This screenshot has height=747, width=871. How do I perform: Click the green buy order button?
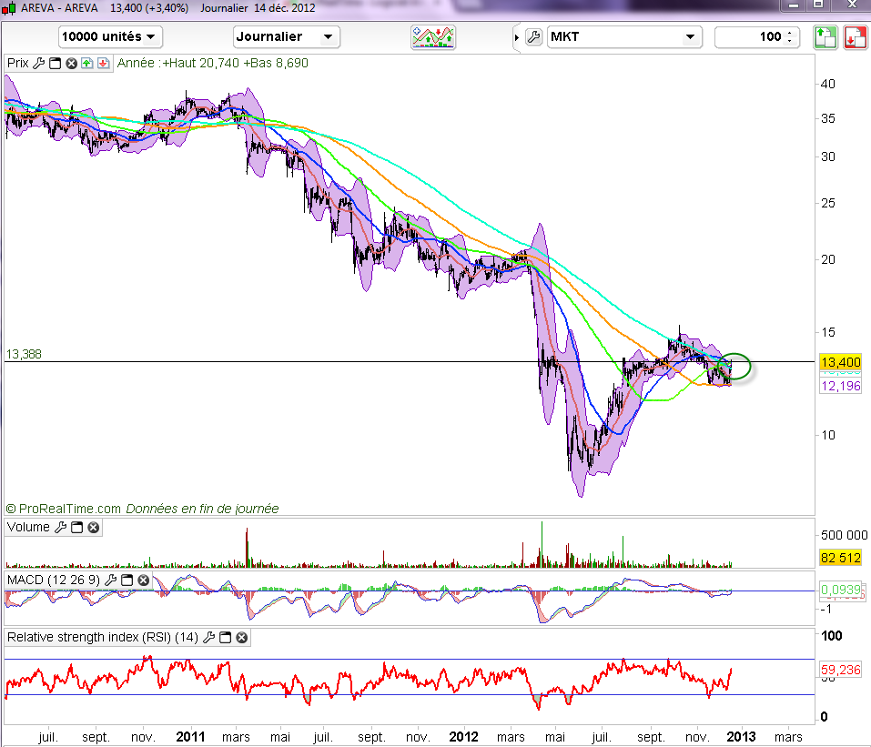coord(824,37)
